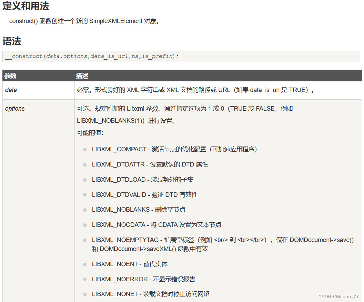Click the LIBXML_NOEMPTYTAG list entry
This screenshot has width=364, height=302.
(x=223, y=244)
